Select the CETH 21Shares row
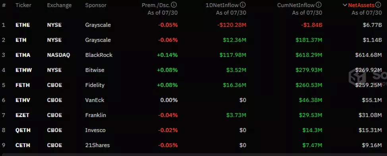387x156 pixels. pos(193,145)
